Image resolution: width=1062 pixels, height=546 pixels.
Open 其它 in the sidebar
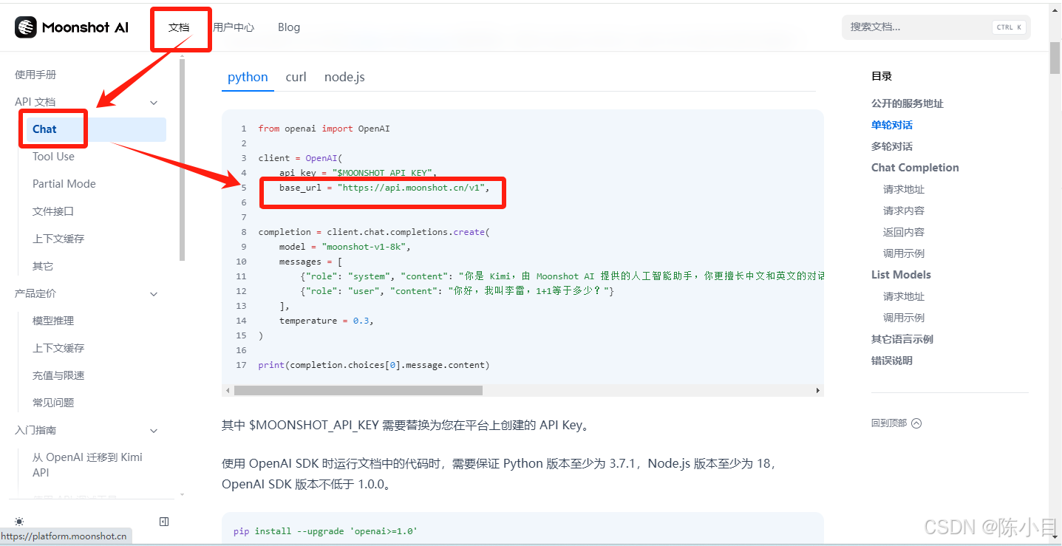pos(43,266)
